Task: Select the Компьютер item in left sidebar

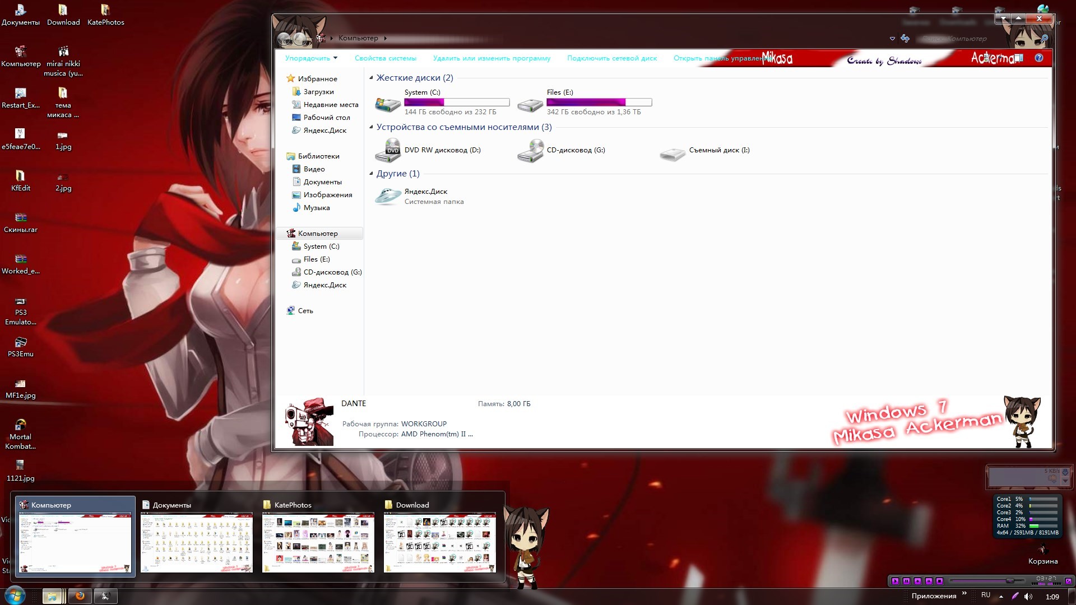Action: coord(318,232)
